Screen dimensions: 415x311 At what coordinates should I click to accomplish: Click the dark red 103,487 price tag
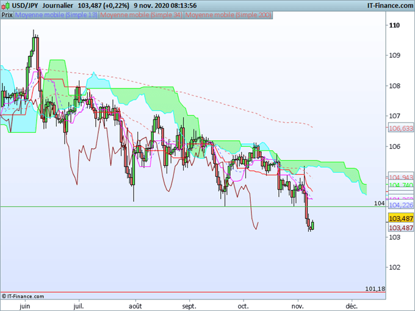[x=401, y=227]
